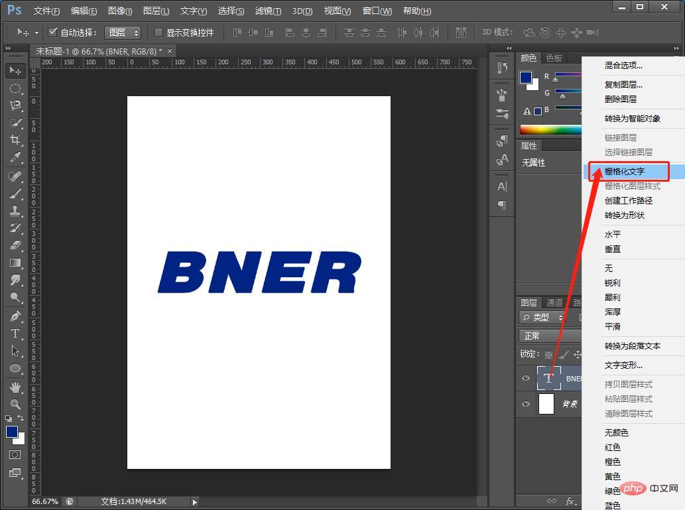Switch to the Swatches tab
685x510 pixels.
(554, 58)
